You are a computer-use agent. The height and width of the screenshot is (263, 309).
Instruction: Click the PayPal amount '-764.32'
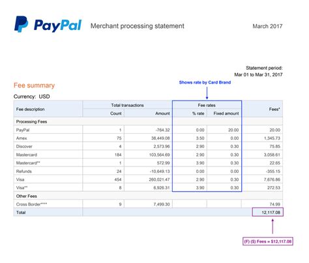click(162, 130)
